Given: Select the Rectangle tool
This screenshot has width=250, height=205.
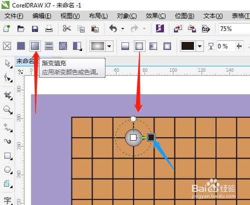Looking at the screenshot, I should pyautogui.click(x=7, y=156).
